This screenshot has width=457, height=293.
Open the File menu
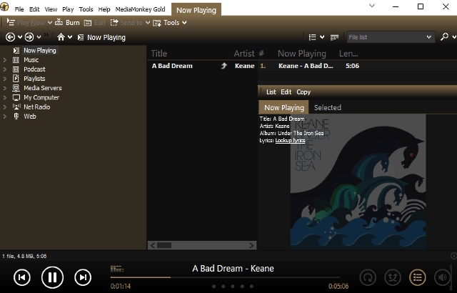coord(19,9)
